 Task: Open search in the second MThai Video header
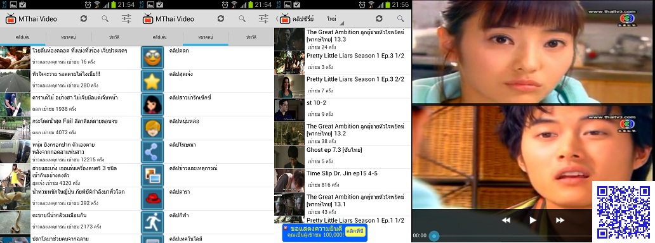click(242, 18)
